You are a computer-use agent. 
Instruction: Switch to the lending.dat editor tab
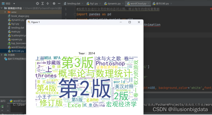coord(74,4)
